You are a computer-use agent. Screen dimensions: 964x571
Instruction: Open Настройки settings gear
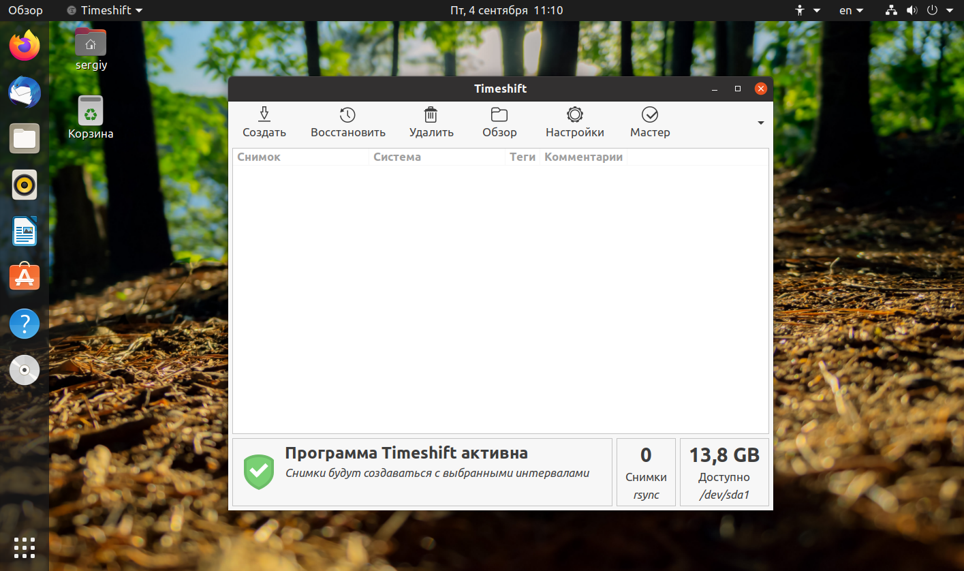pyautogui.click(x=574, y=114)
